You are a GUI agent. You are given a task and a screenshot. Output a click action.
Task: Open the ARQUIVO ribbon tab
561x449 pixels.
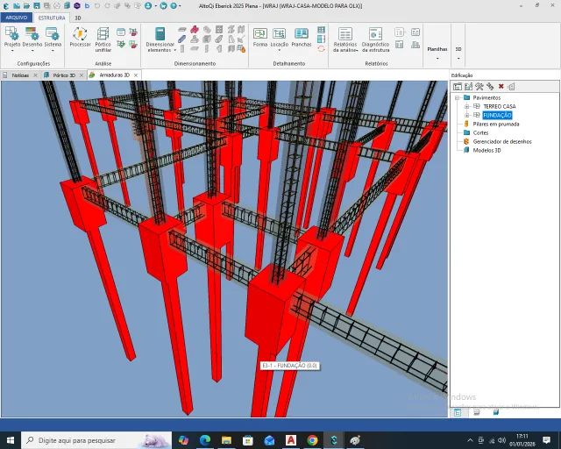click(17, 18)
